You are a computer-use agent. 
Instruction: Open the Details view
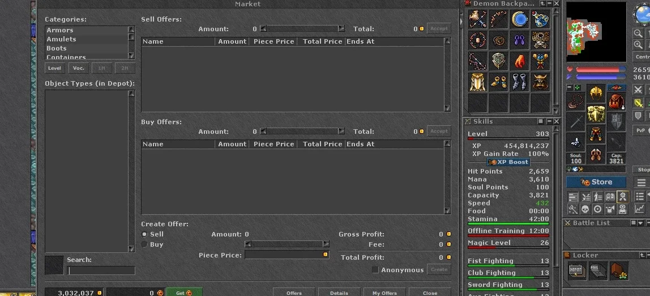point(339,292)
